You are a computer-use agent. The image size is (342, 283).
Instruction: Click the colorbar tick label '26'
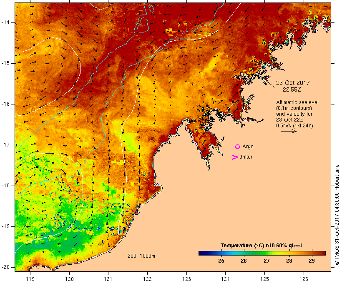[244, 261]
